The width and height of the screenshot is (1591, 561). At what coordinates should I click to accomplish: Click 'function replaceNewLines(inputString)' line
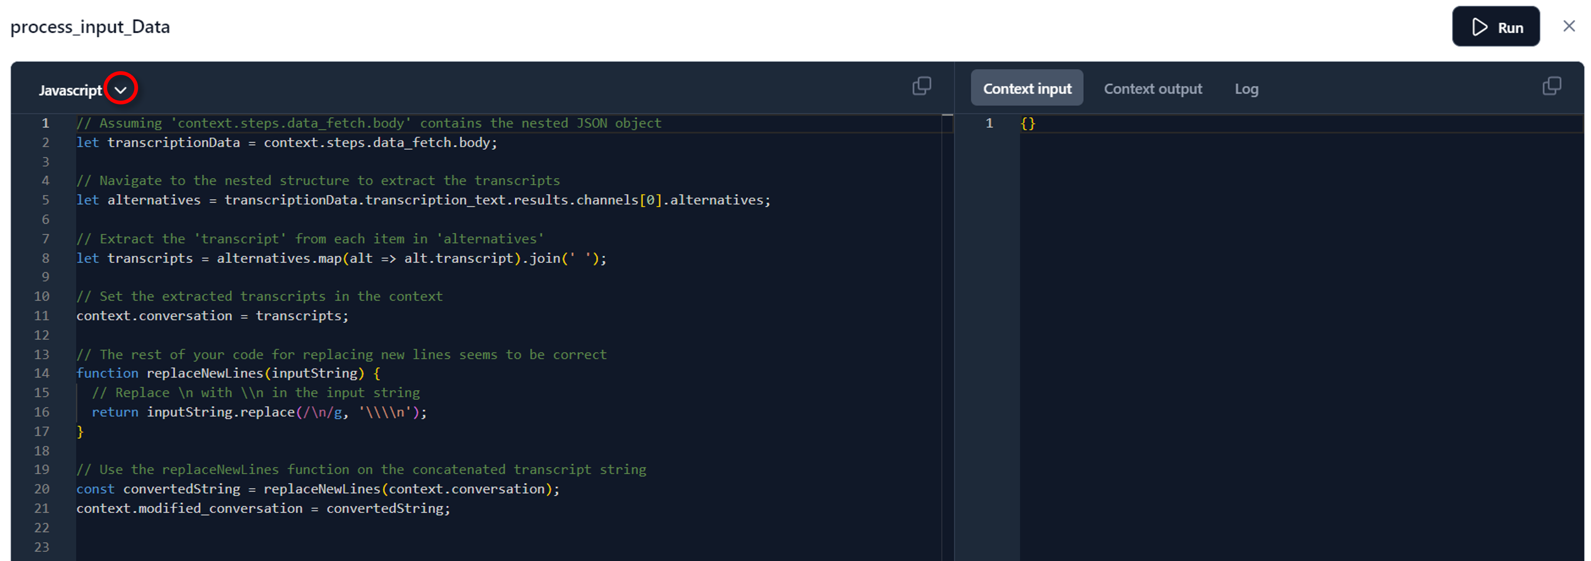[x=228, y=373]
